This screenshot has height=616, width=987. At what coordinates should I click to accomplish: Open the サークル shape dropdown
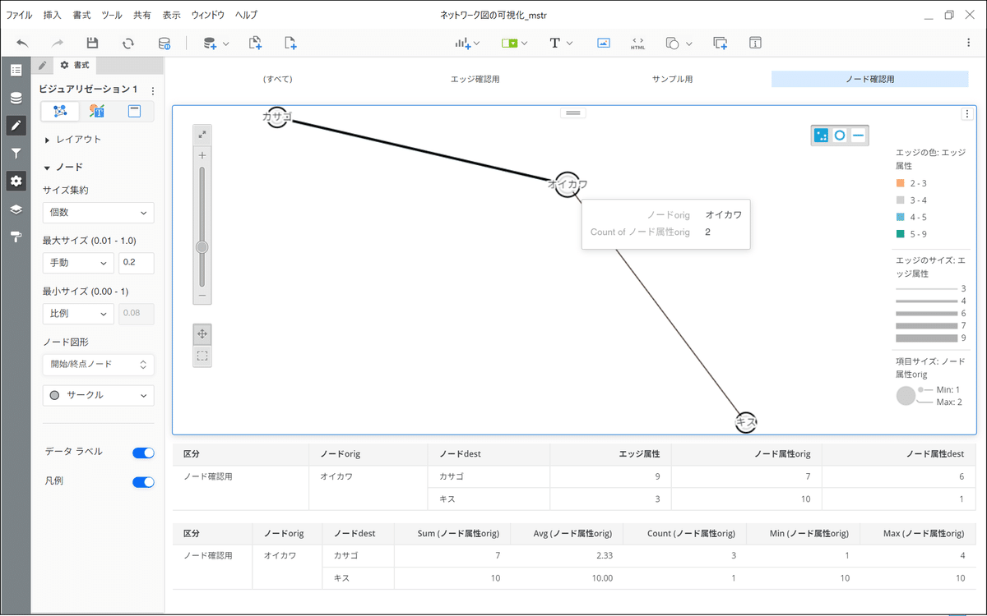[98, 395]
